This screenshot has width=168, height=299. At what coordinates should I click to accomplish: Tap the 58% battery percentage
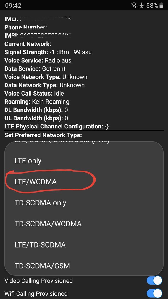tap(152, 6)
